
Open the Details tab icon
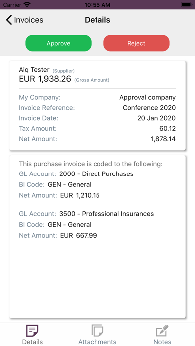coord(32,330)
